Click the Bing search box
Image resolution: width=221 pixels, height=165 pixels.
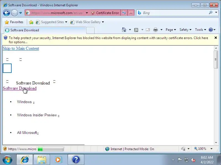(172, 13)
